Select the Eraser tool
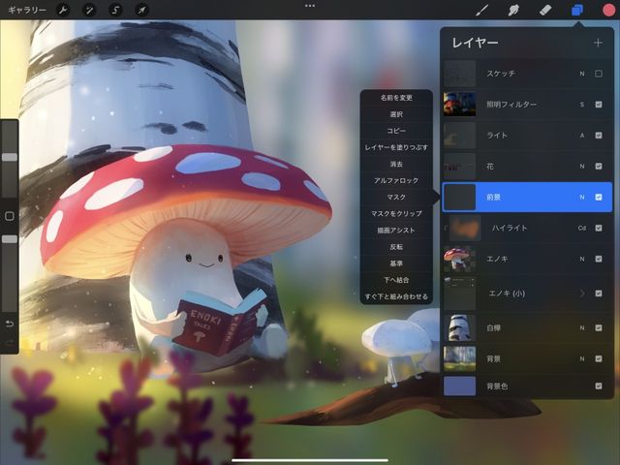 [545, 10]
